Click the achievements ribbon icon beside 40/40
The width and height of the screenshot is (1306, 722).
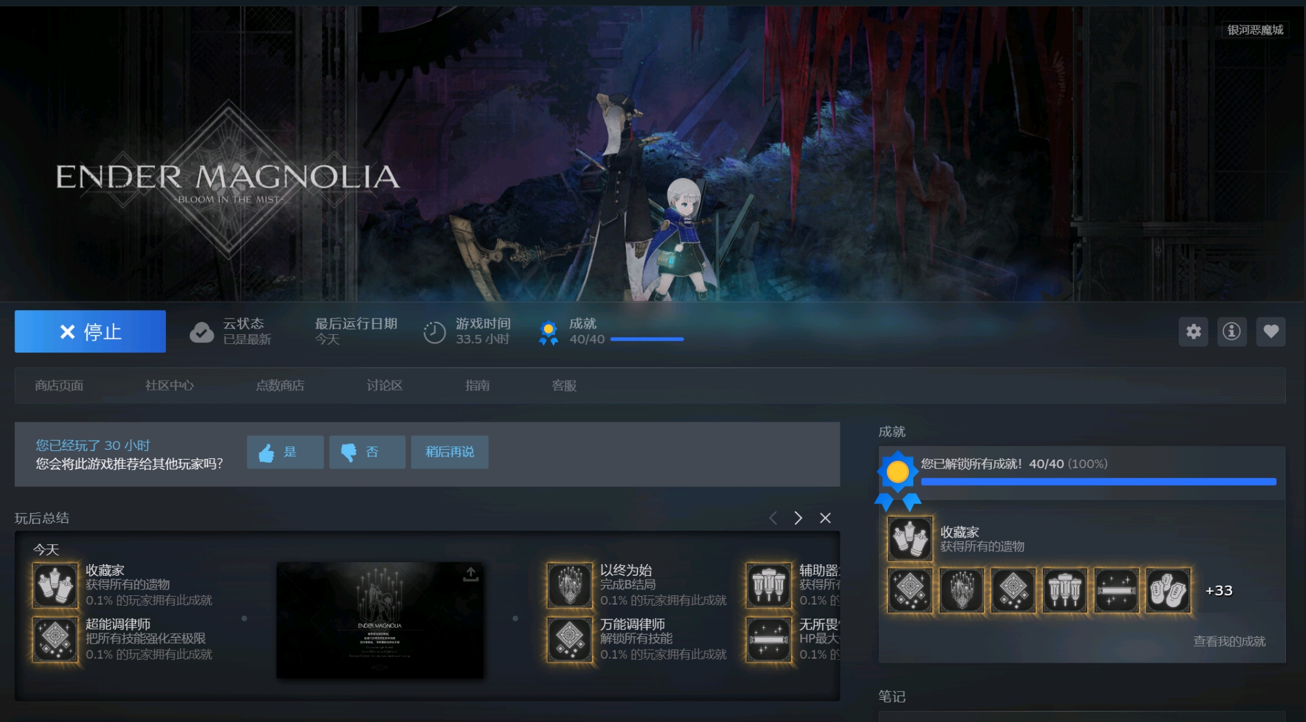click(x=549, y=332)
